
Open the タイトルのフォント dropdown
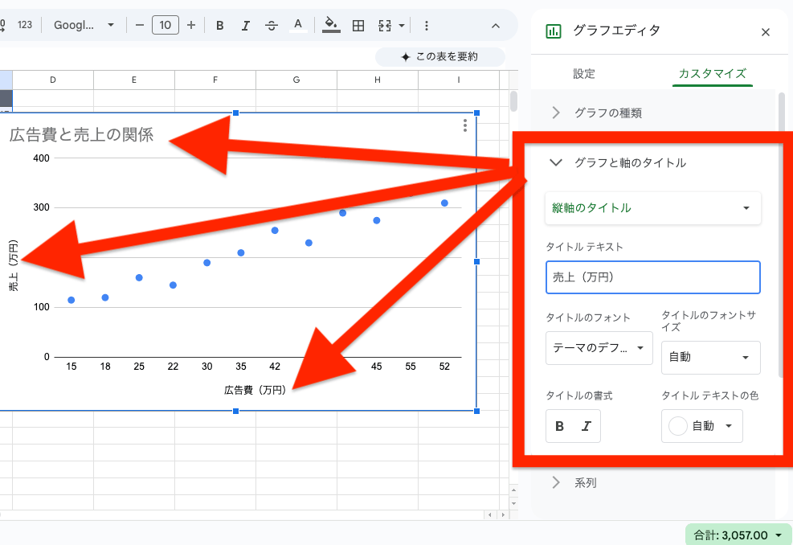(x=599, y=348)
